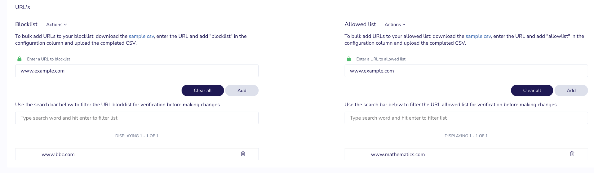Viewport: 594px width, 173px height.
Task: Download the blocklist sample csv
Action: (141, 36)
